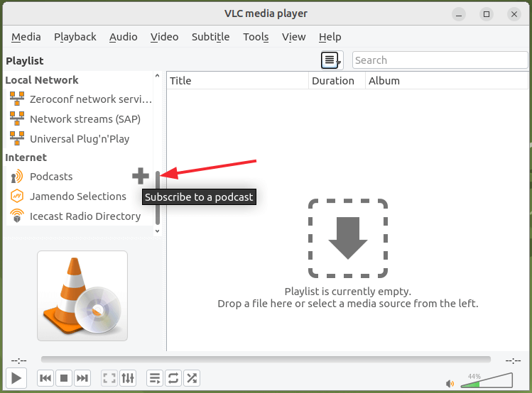Skip to next media track

click(x=82, y=378)
